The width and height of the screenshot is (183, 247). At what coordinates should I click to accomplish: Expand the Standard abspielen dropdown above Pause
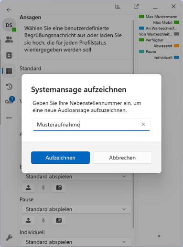coord(76,177)
